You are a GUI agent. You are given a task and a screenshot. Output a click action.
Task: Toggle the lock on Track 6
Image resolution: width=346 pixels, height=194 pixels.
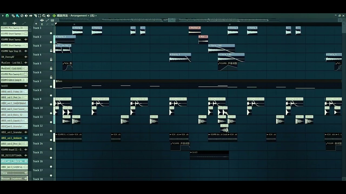point(51,77)
